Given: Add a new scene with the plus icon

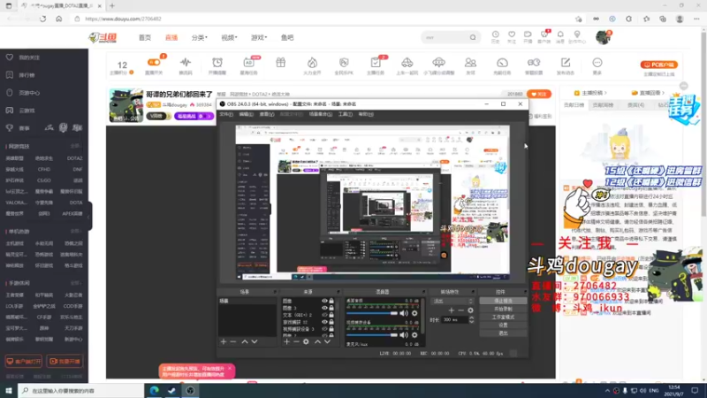Looking at the screenshot, I should [x=224, y=342].
